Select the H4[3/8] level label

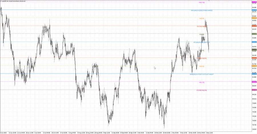tap(202, 50)
